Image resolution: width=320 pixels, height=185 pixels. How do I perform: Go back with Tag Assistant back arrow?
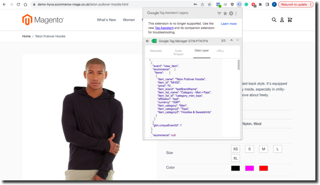pos(147,41)
